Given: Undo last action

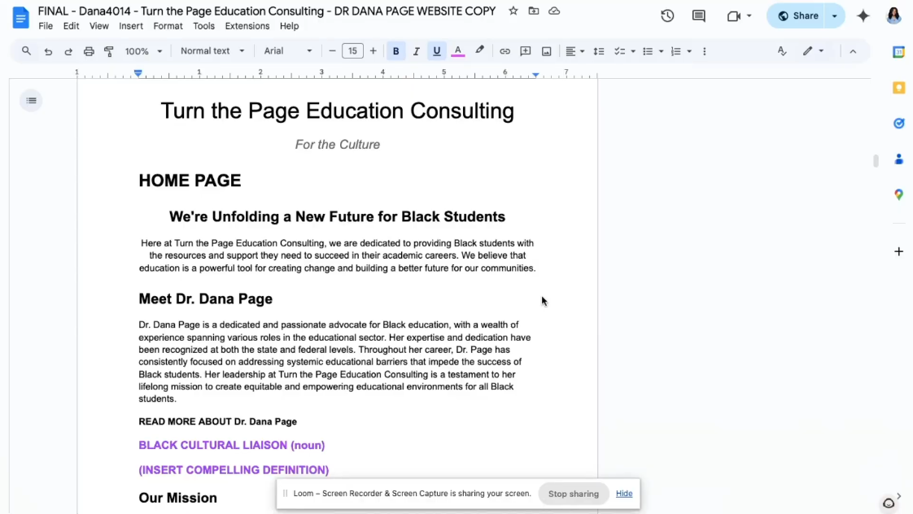Looking at the screenshot, I should [x=48, y=51].
